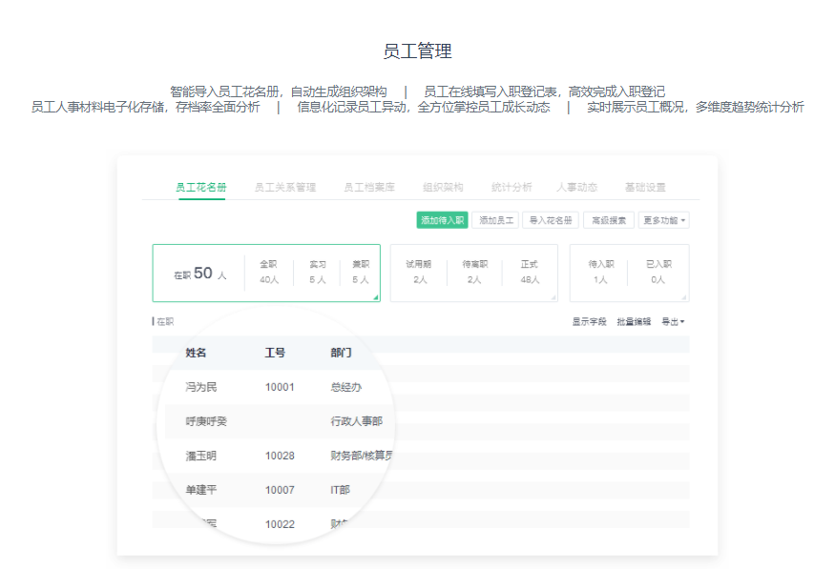Click the 批量编辑 link
This screenshot has height=569, width=814.
click(634, 322)
